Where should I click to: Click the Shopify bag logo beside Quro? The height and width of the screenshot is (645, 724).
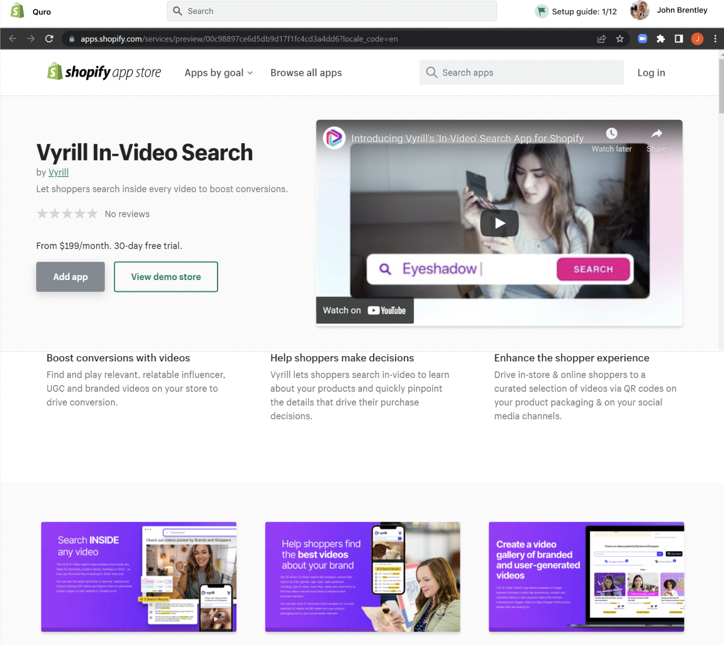point(18,11)
